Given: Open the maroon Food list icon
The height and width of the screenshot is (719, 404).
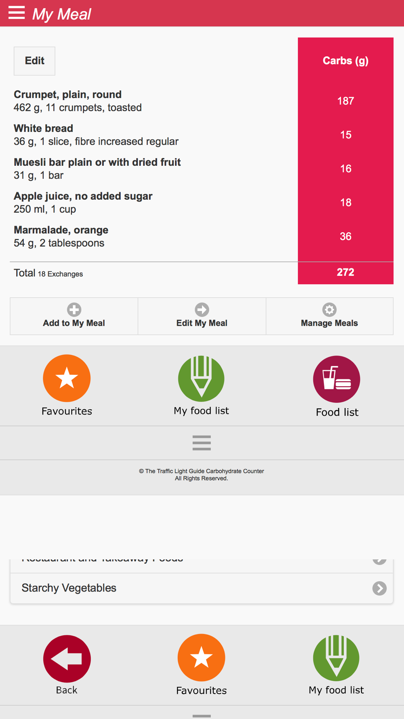Looking at the screenshot, I should [337, 379].
